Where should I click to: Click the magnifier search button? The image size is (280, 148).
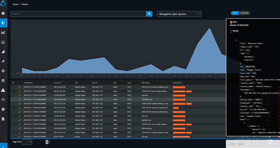coord(149,14)
